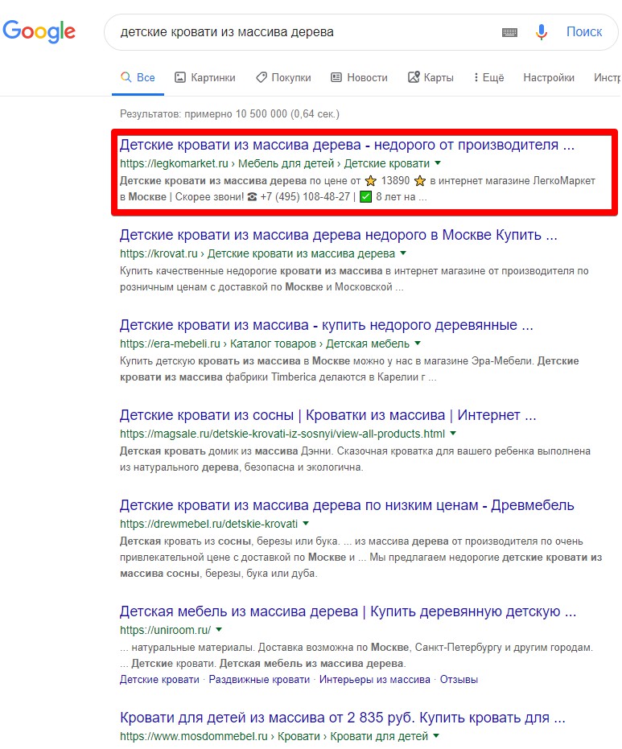The image size is (622, 749).
Task: Click the Google logo
Action: coord(39,31)
